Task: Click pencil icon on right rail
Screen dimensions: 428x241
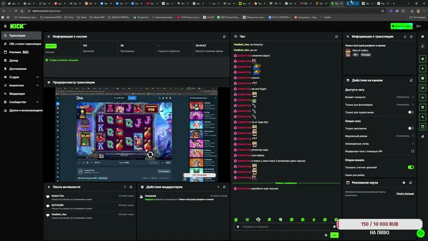Action: (422, 47)
